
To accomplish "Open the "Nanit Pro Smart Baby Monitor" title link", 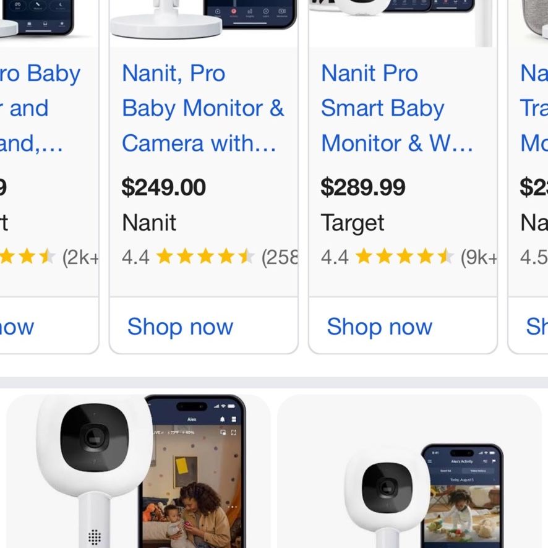I will pyautogui.click(x=397, y=108).
